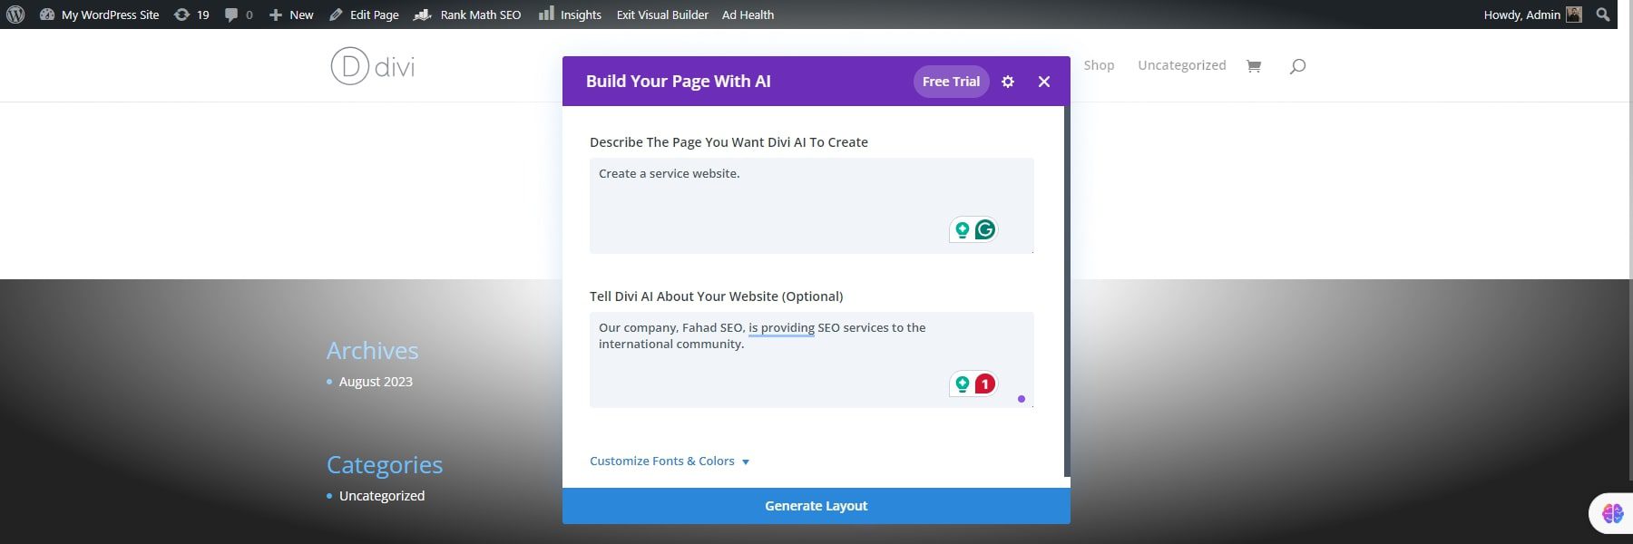
Task: Click 'Tell Divi AI About Your Website (Optional)' label
Action: point(716,296)
